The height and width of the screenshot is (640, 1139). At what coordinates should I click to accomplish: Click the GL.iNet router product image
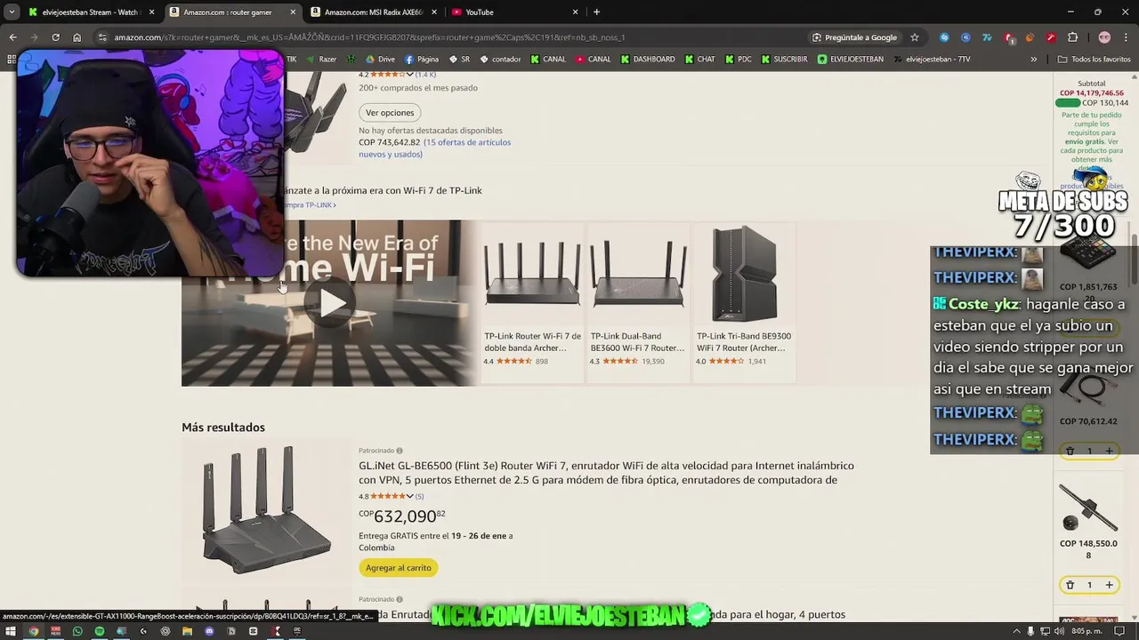click(x=266, y=511)
